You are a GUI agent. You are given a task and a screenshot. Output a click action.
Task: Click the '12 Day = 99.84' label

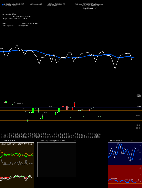[x=11, y=5]
